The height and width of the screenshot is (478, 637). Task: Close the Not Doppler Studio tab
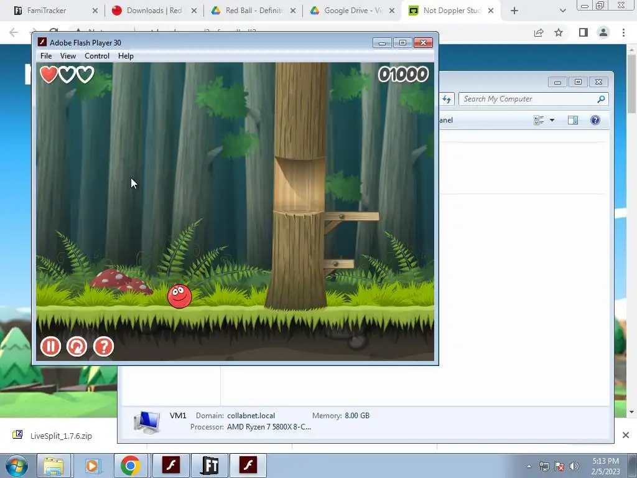(x=491, y=11)
